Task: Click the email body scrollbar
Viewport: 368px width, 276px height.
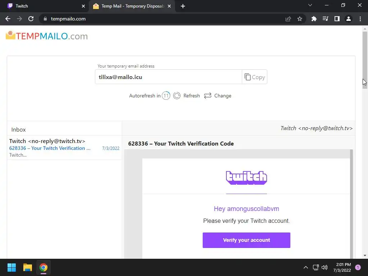Action: point(351,204)
